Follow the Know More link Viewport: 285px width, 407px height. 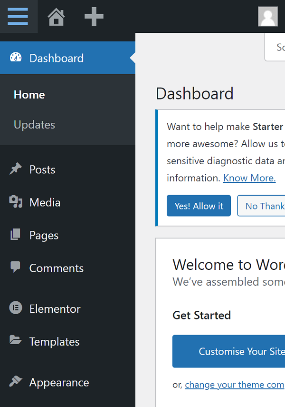click(249, 178)
